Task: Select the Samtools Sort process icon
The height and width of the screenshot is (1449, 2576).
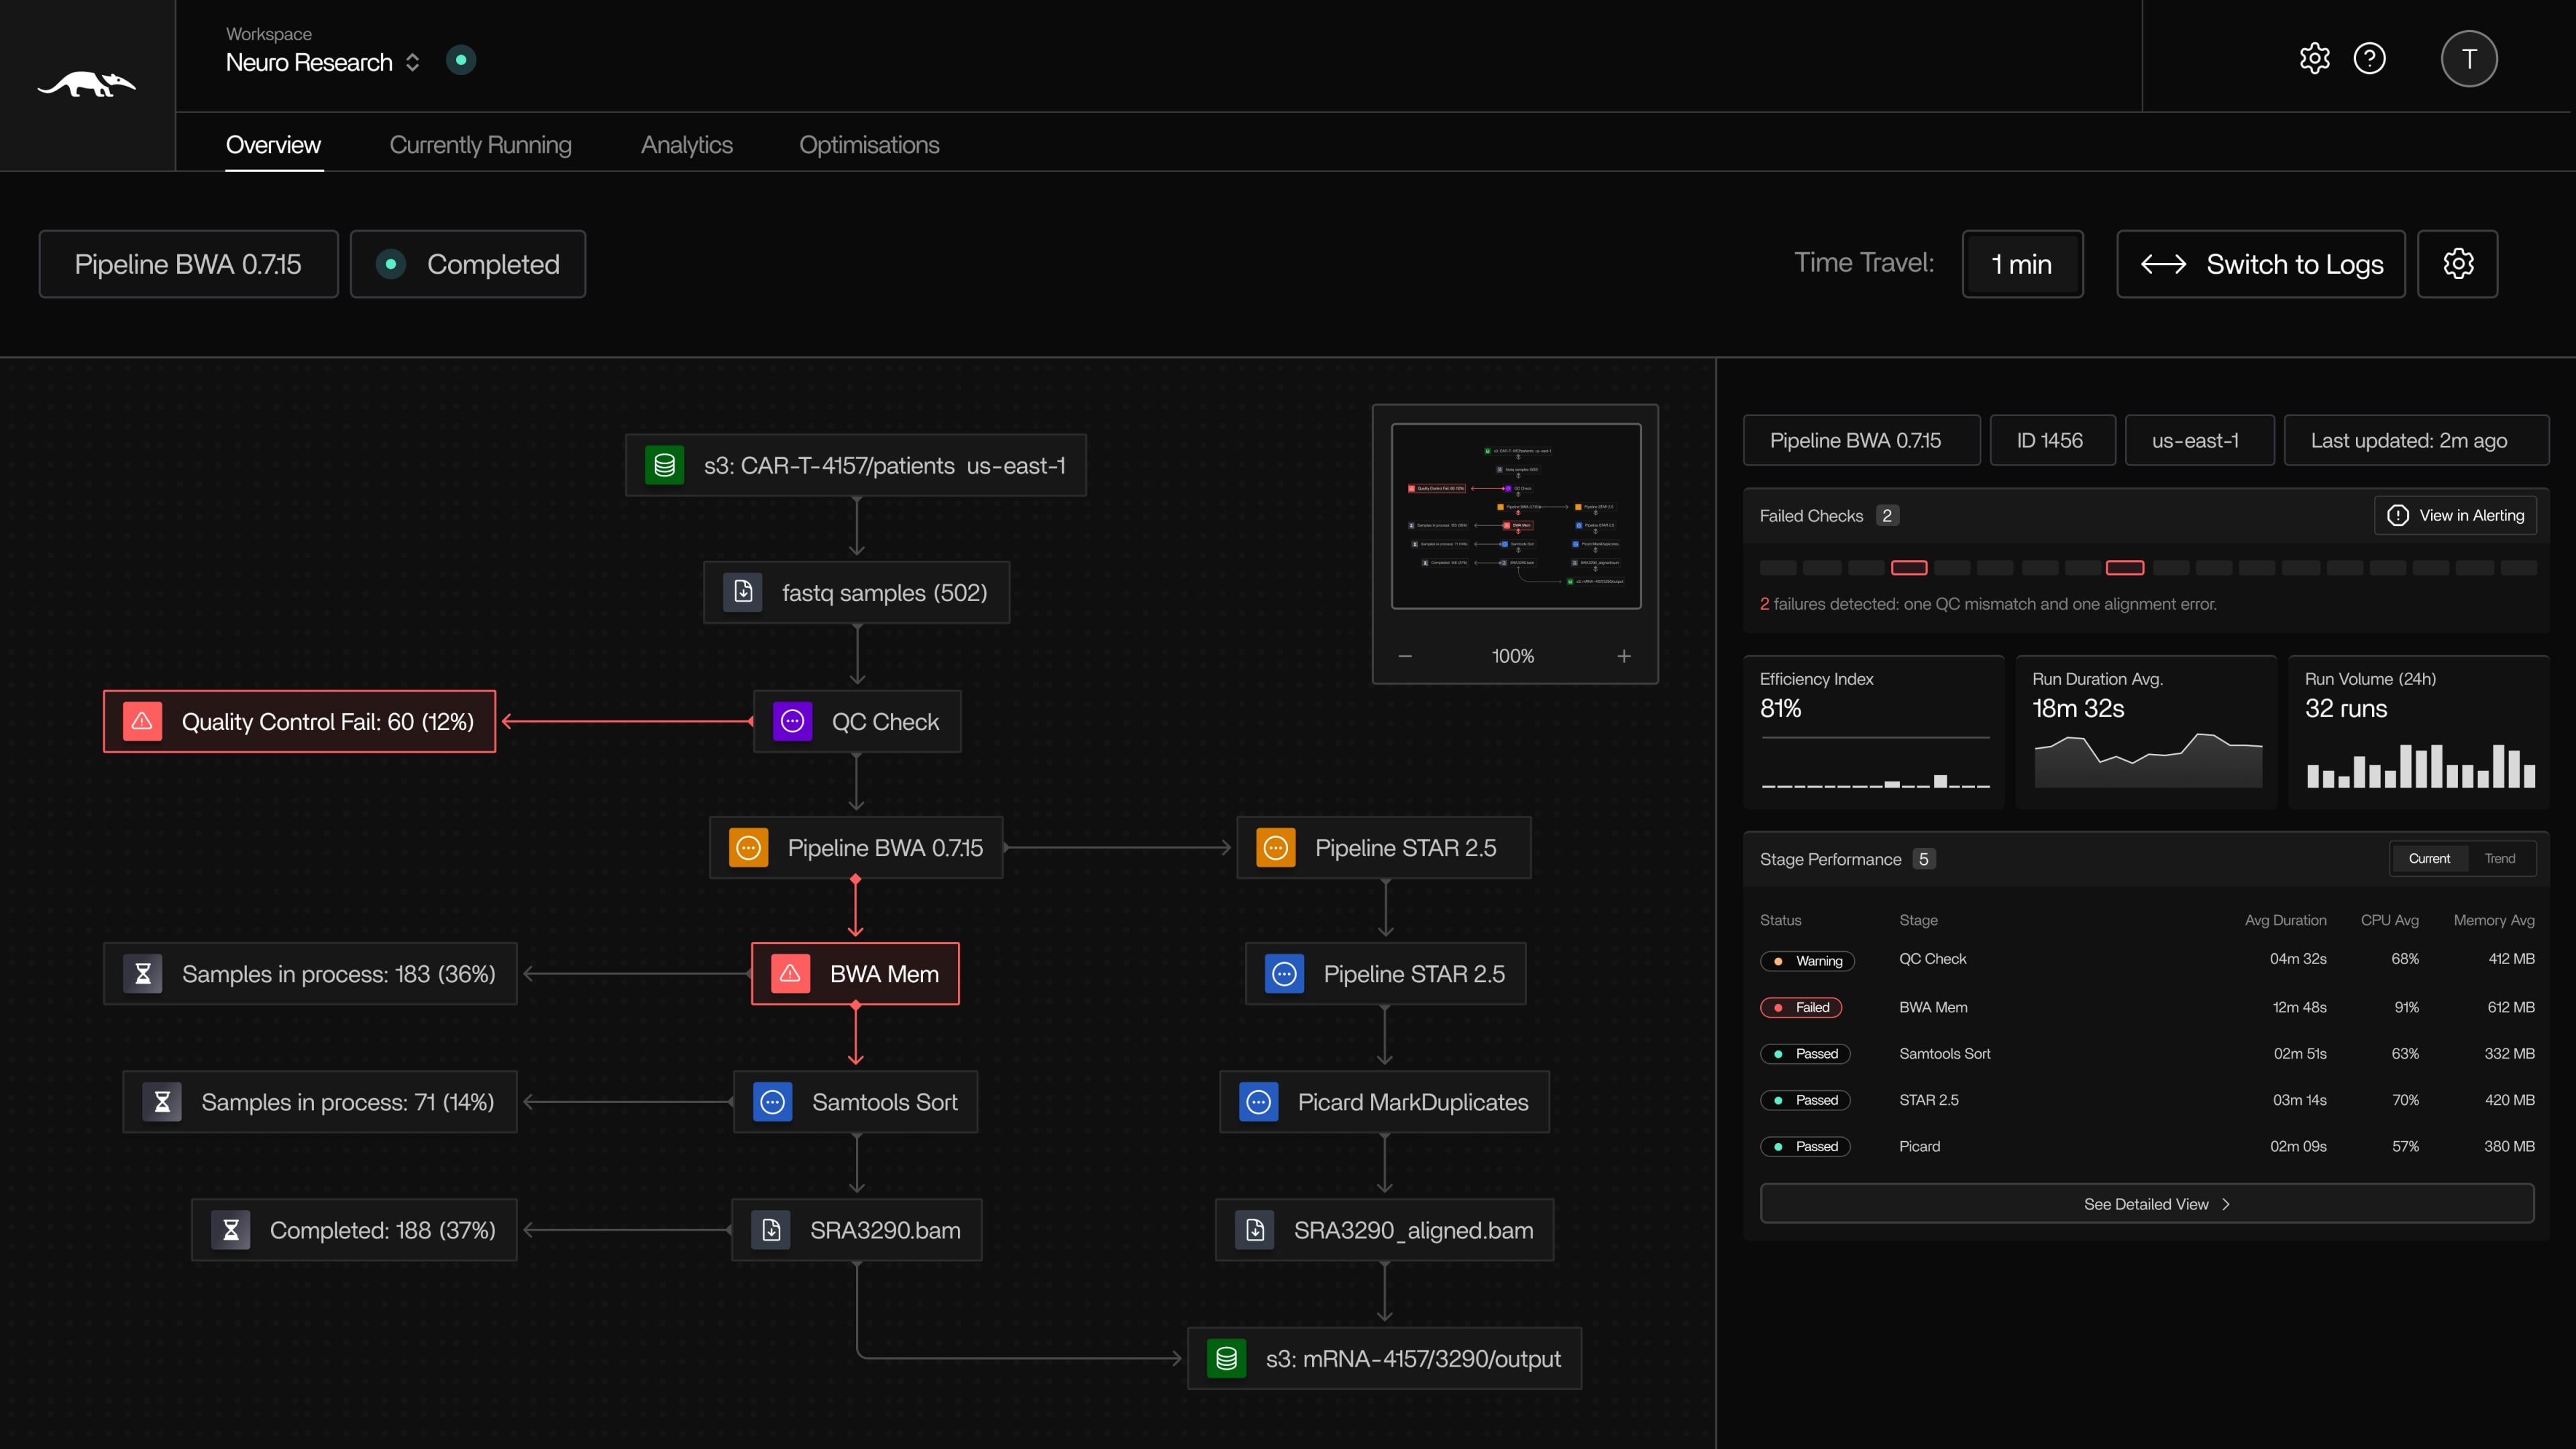Action: tap(772, 1101)
